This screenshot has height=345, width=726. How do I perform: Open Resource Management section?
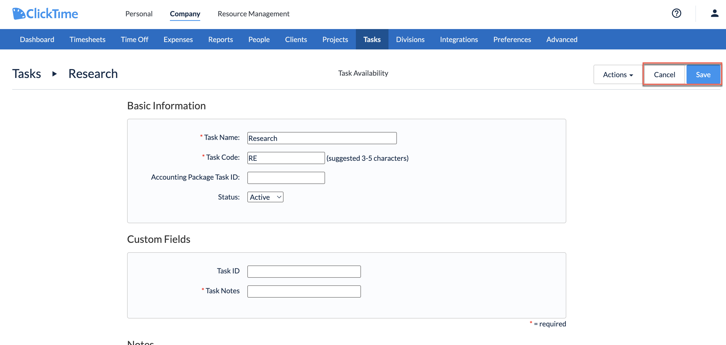[x=253, y=14]
